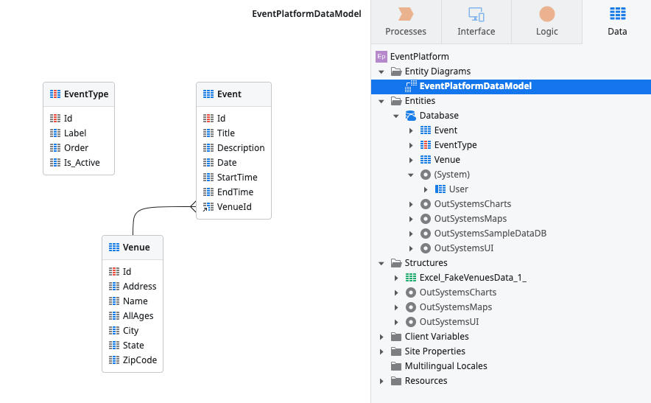This screenshot has width=651, height=403.
Task: Click the Processes tab icon
Action: tap(406, 14)
